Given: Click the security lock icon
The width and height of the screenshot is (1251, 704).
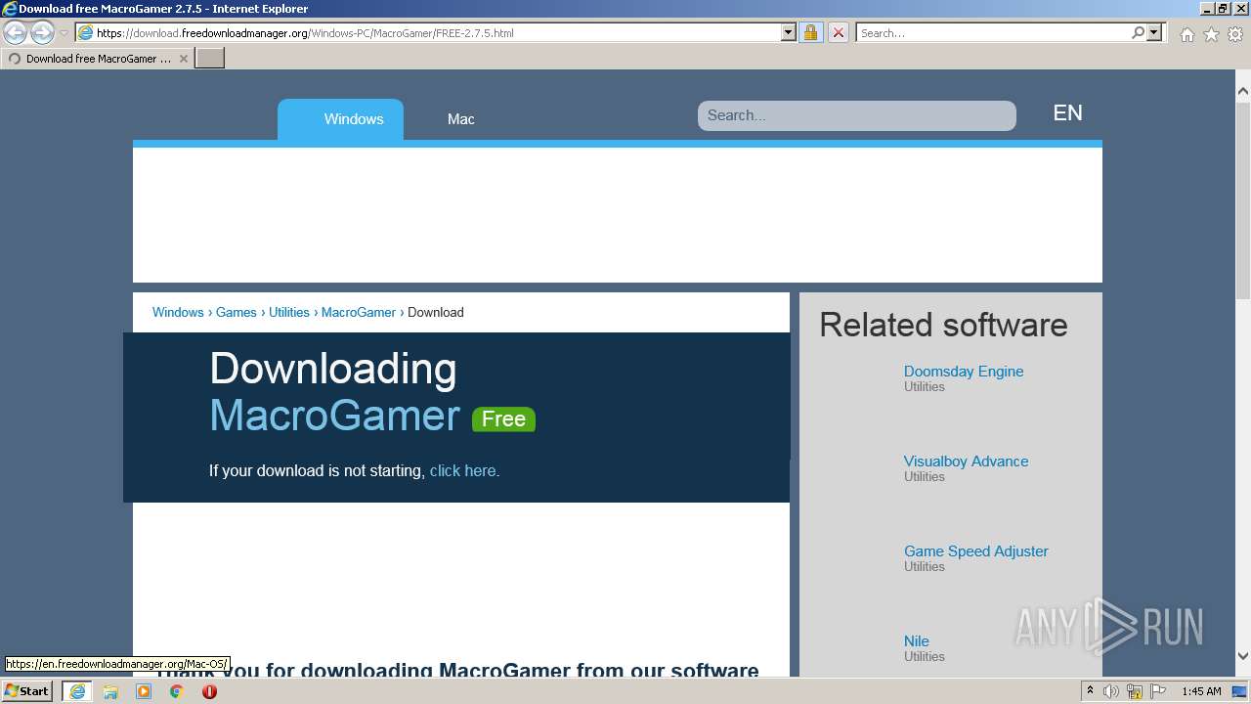Looking at the screenshot, I should point(810,32).
